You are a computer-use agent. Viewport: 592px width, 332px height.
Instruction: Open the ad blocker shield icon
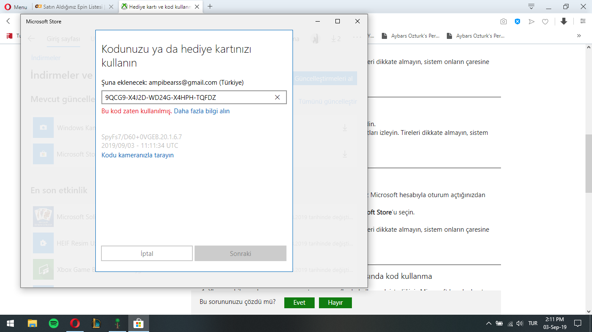pos(517,22)
